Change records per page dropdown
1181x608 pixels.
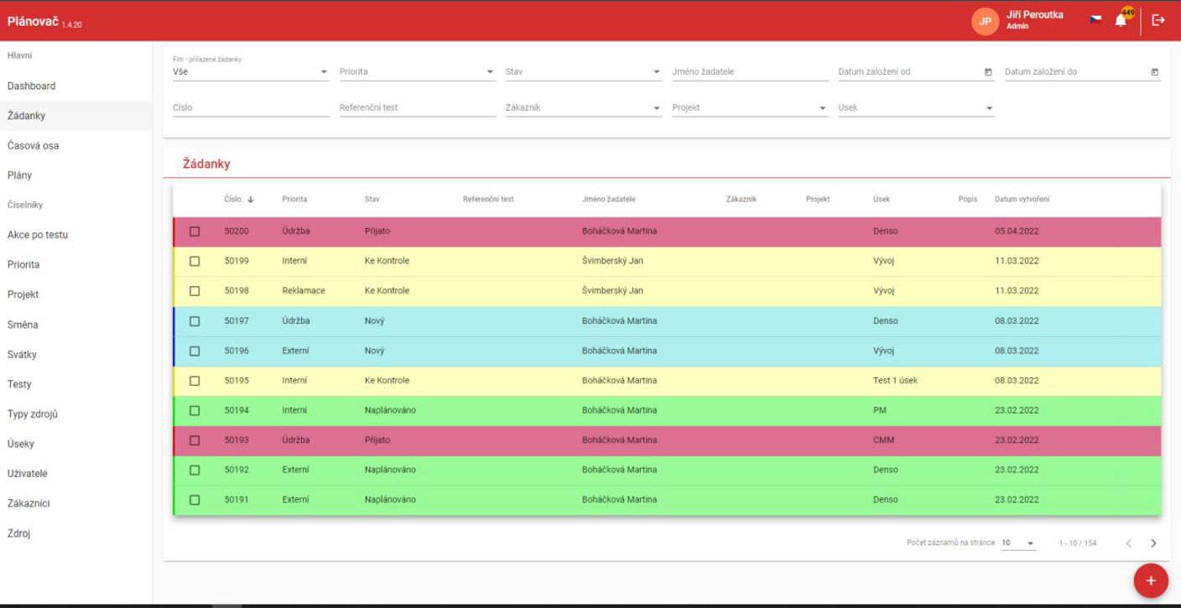[1018, 543]
